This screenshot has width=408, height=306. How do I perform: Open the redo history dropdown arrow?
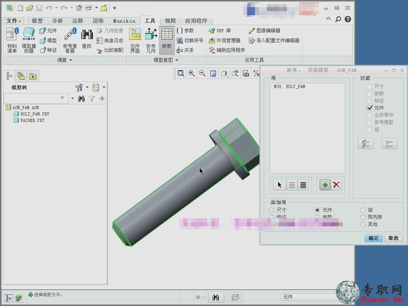[x=71, y=8]
